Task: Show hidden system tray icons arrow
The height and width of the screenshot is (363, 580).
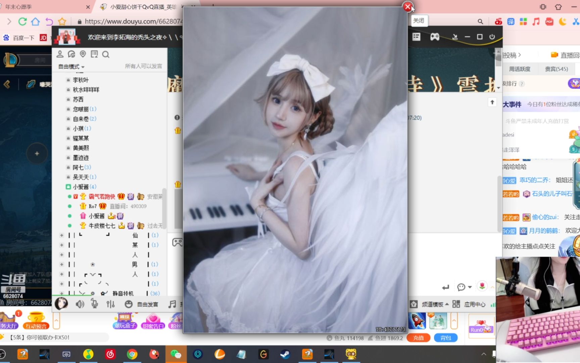Action: tap(484, 354)
